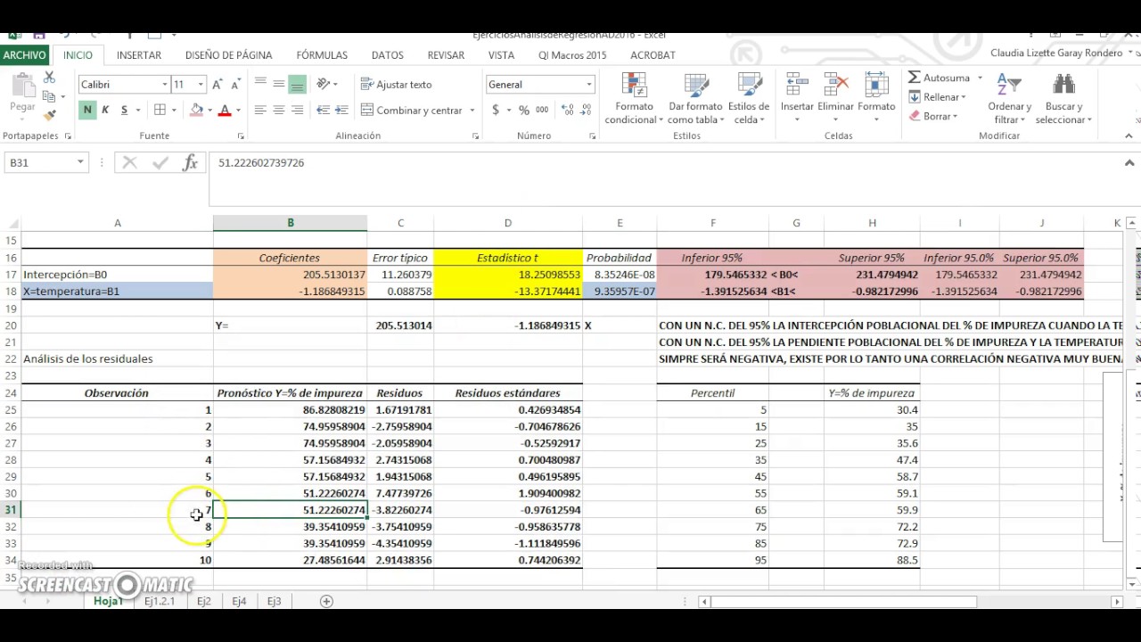This screenshot has height=642, width=1141.
Task: Toggle underline (S) formatting
Action: coord(124,110)
